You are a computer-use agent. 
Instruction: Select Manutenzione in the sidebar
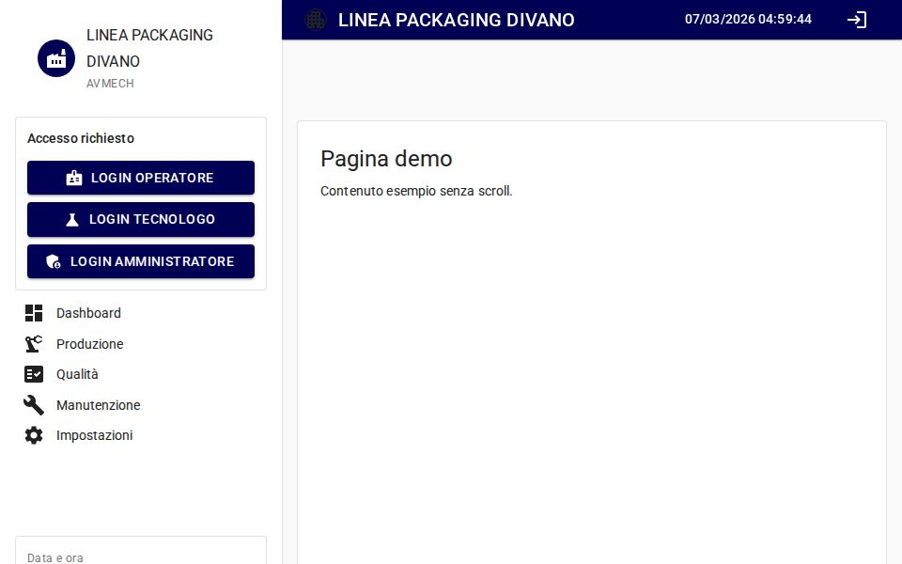click(x=98, y=405)
